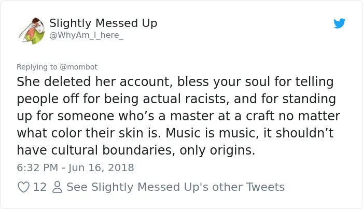363x209 pixels.
Task: Click the person silhouette icon
Action: [57, 187]
